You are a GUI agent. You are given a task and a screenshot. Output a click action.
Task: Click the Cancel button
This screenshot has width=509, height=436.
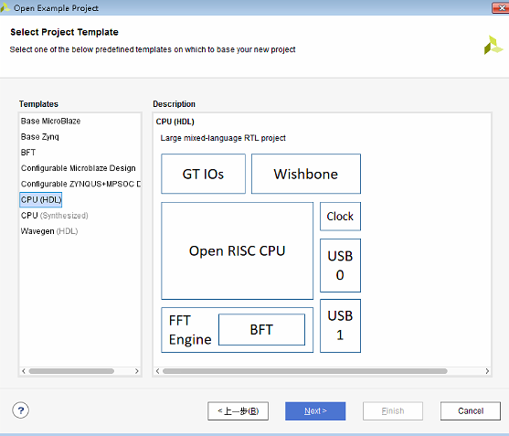(x=471, y=411)
